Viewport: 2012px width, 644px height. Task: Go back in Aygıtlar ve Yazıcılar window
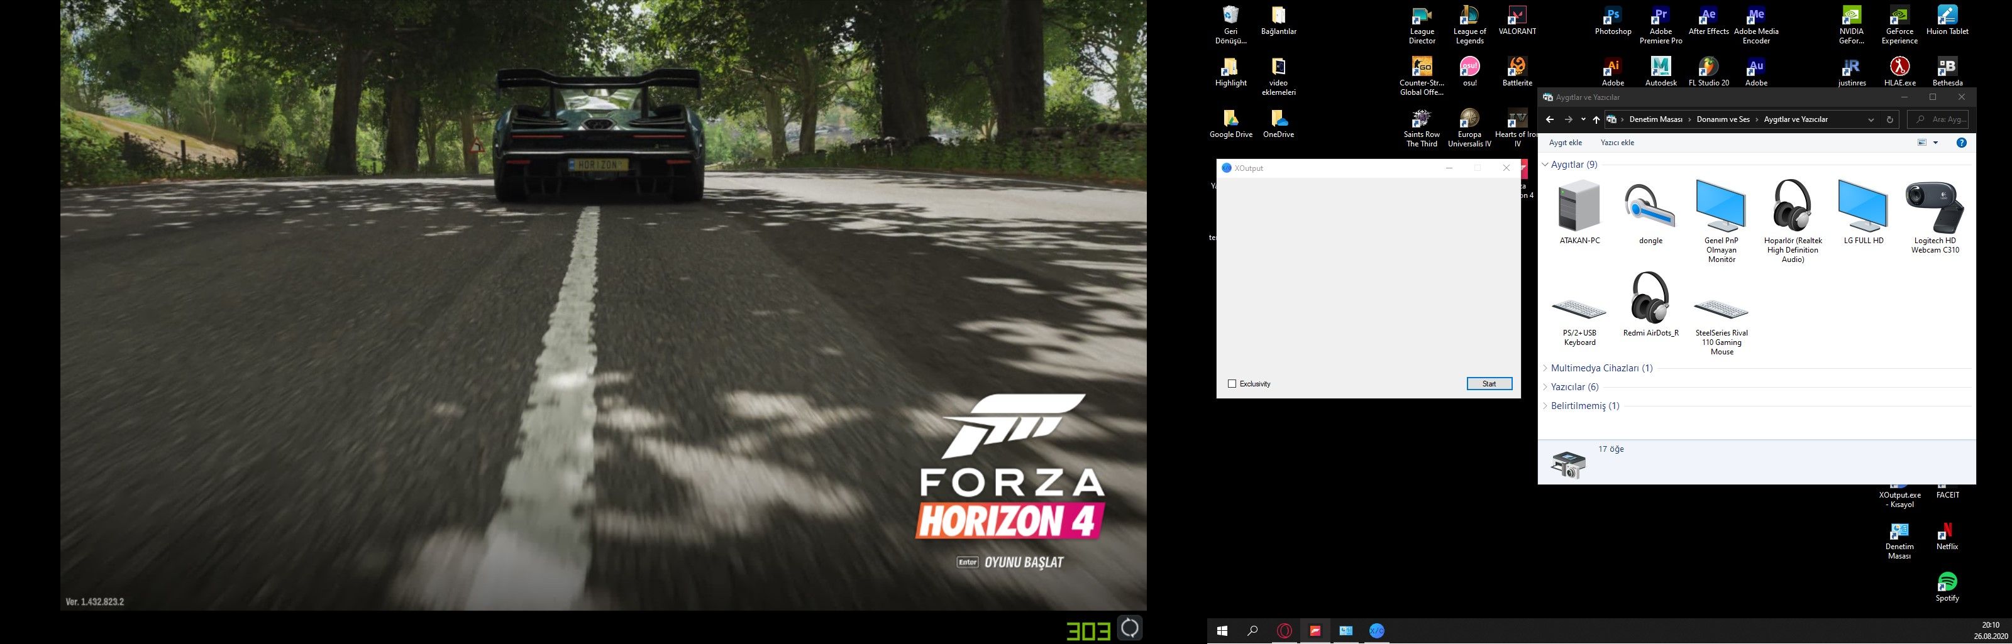(1550, 119)
